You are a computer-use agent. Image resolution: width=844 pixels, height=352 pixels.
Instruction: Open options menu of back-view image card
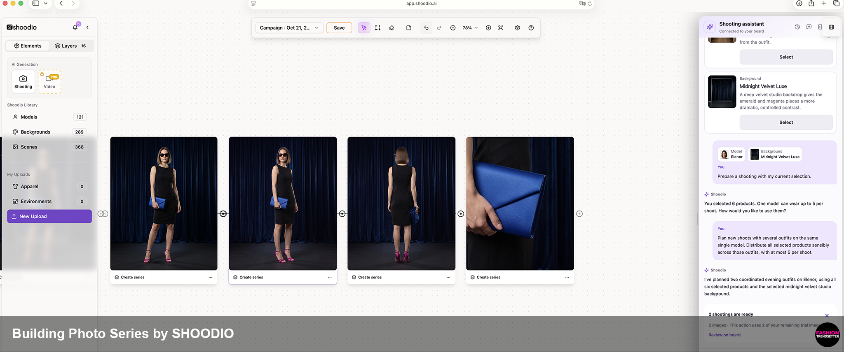click(448, 278)
